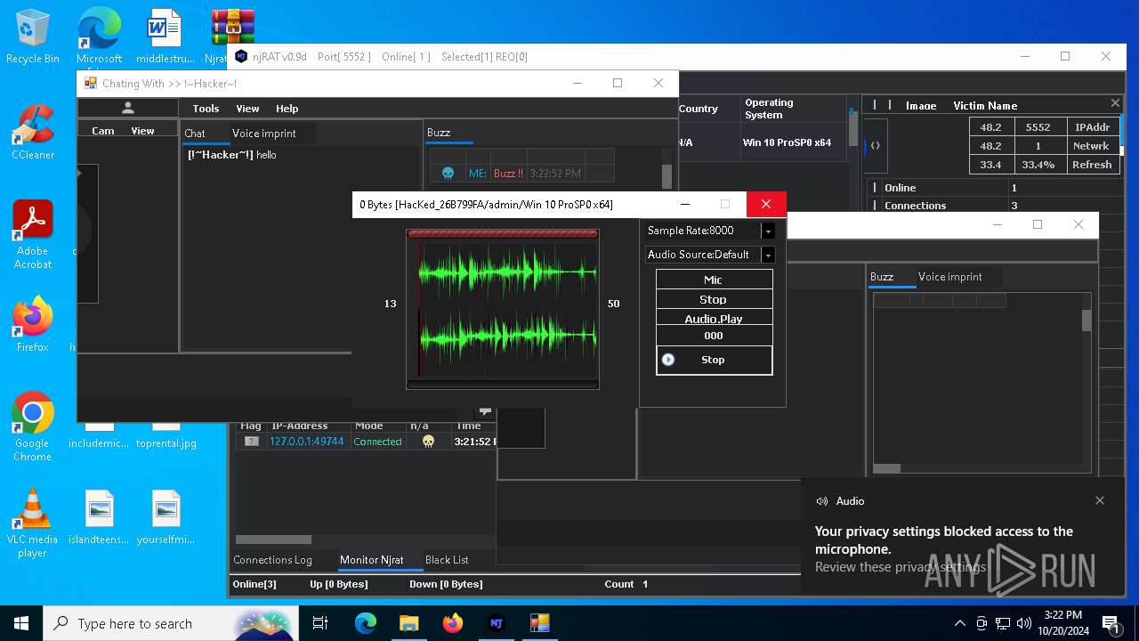
Task: Click the Netwrk button
Action: click(1092, 146)
